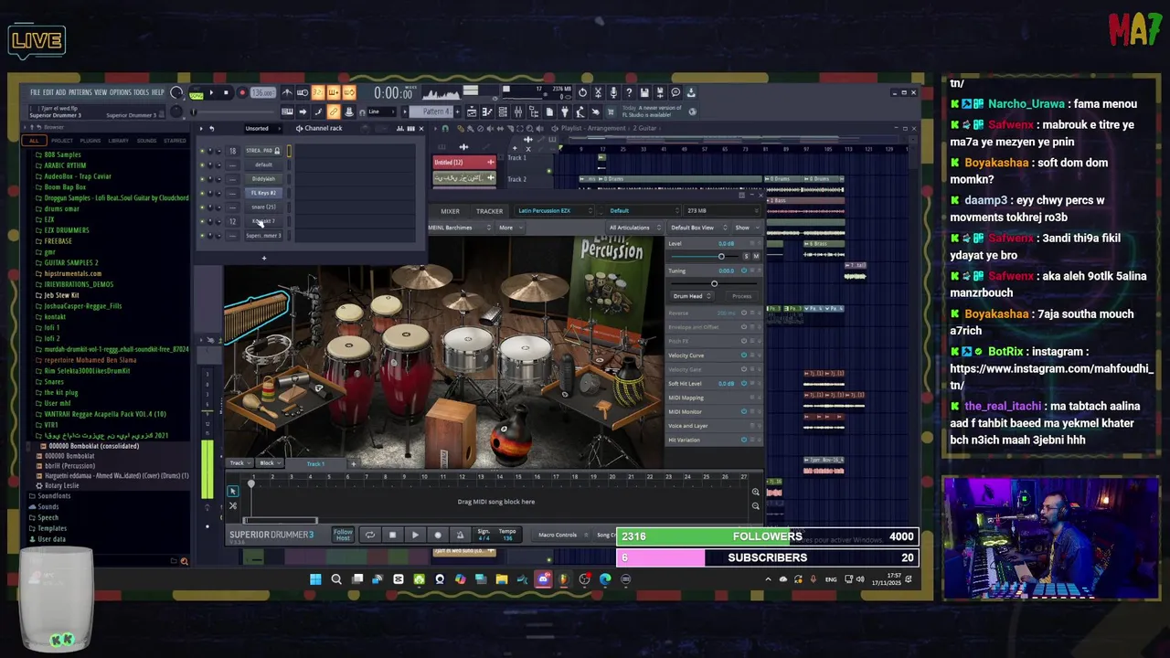
Task: Zoom out Superior Drummer song track
Action: 755,505
